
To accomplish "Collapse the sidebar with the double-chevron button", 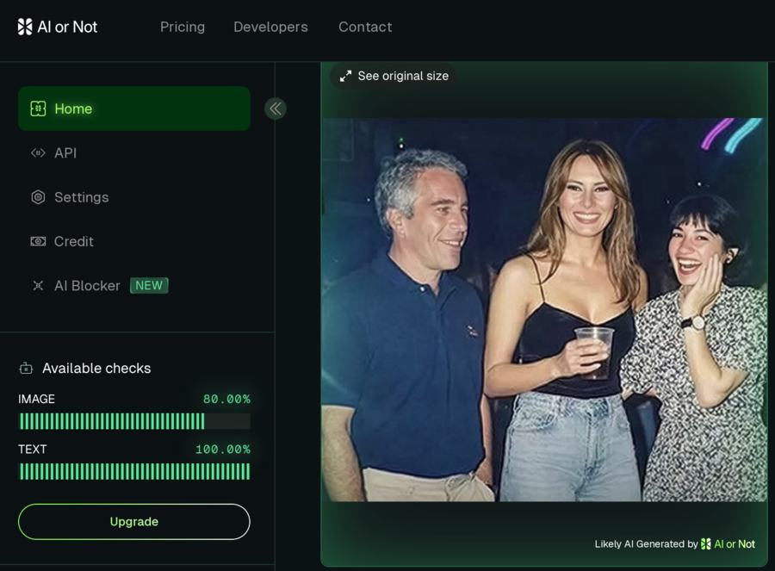I will [276, 109].
